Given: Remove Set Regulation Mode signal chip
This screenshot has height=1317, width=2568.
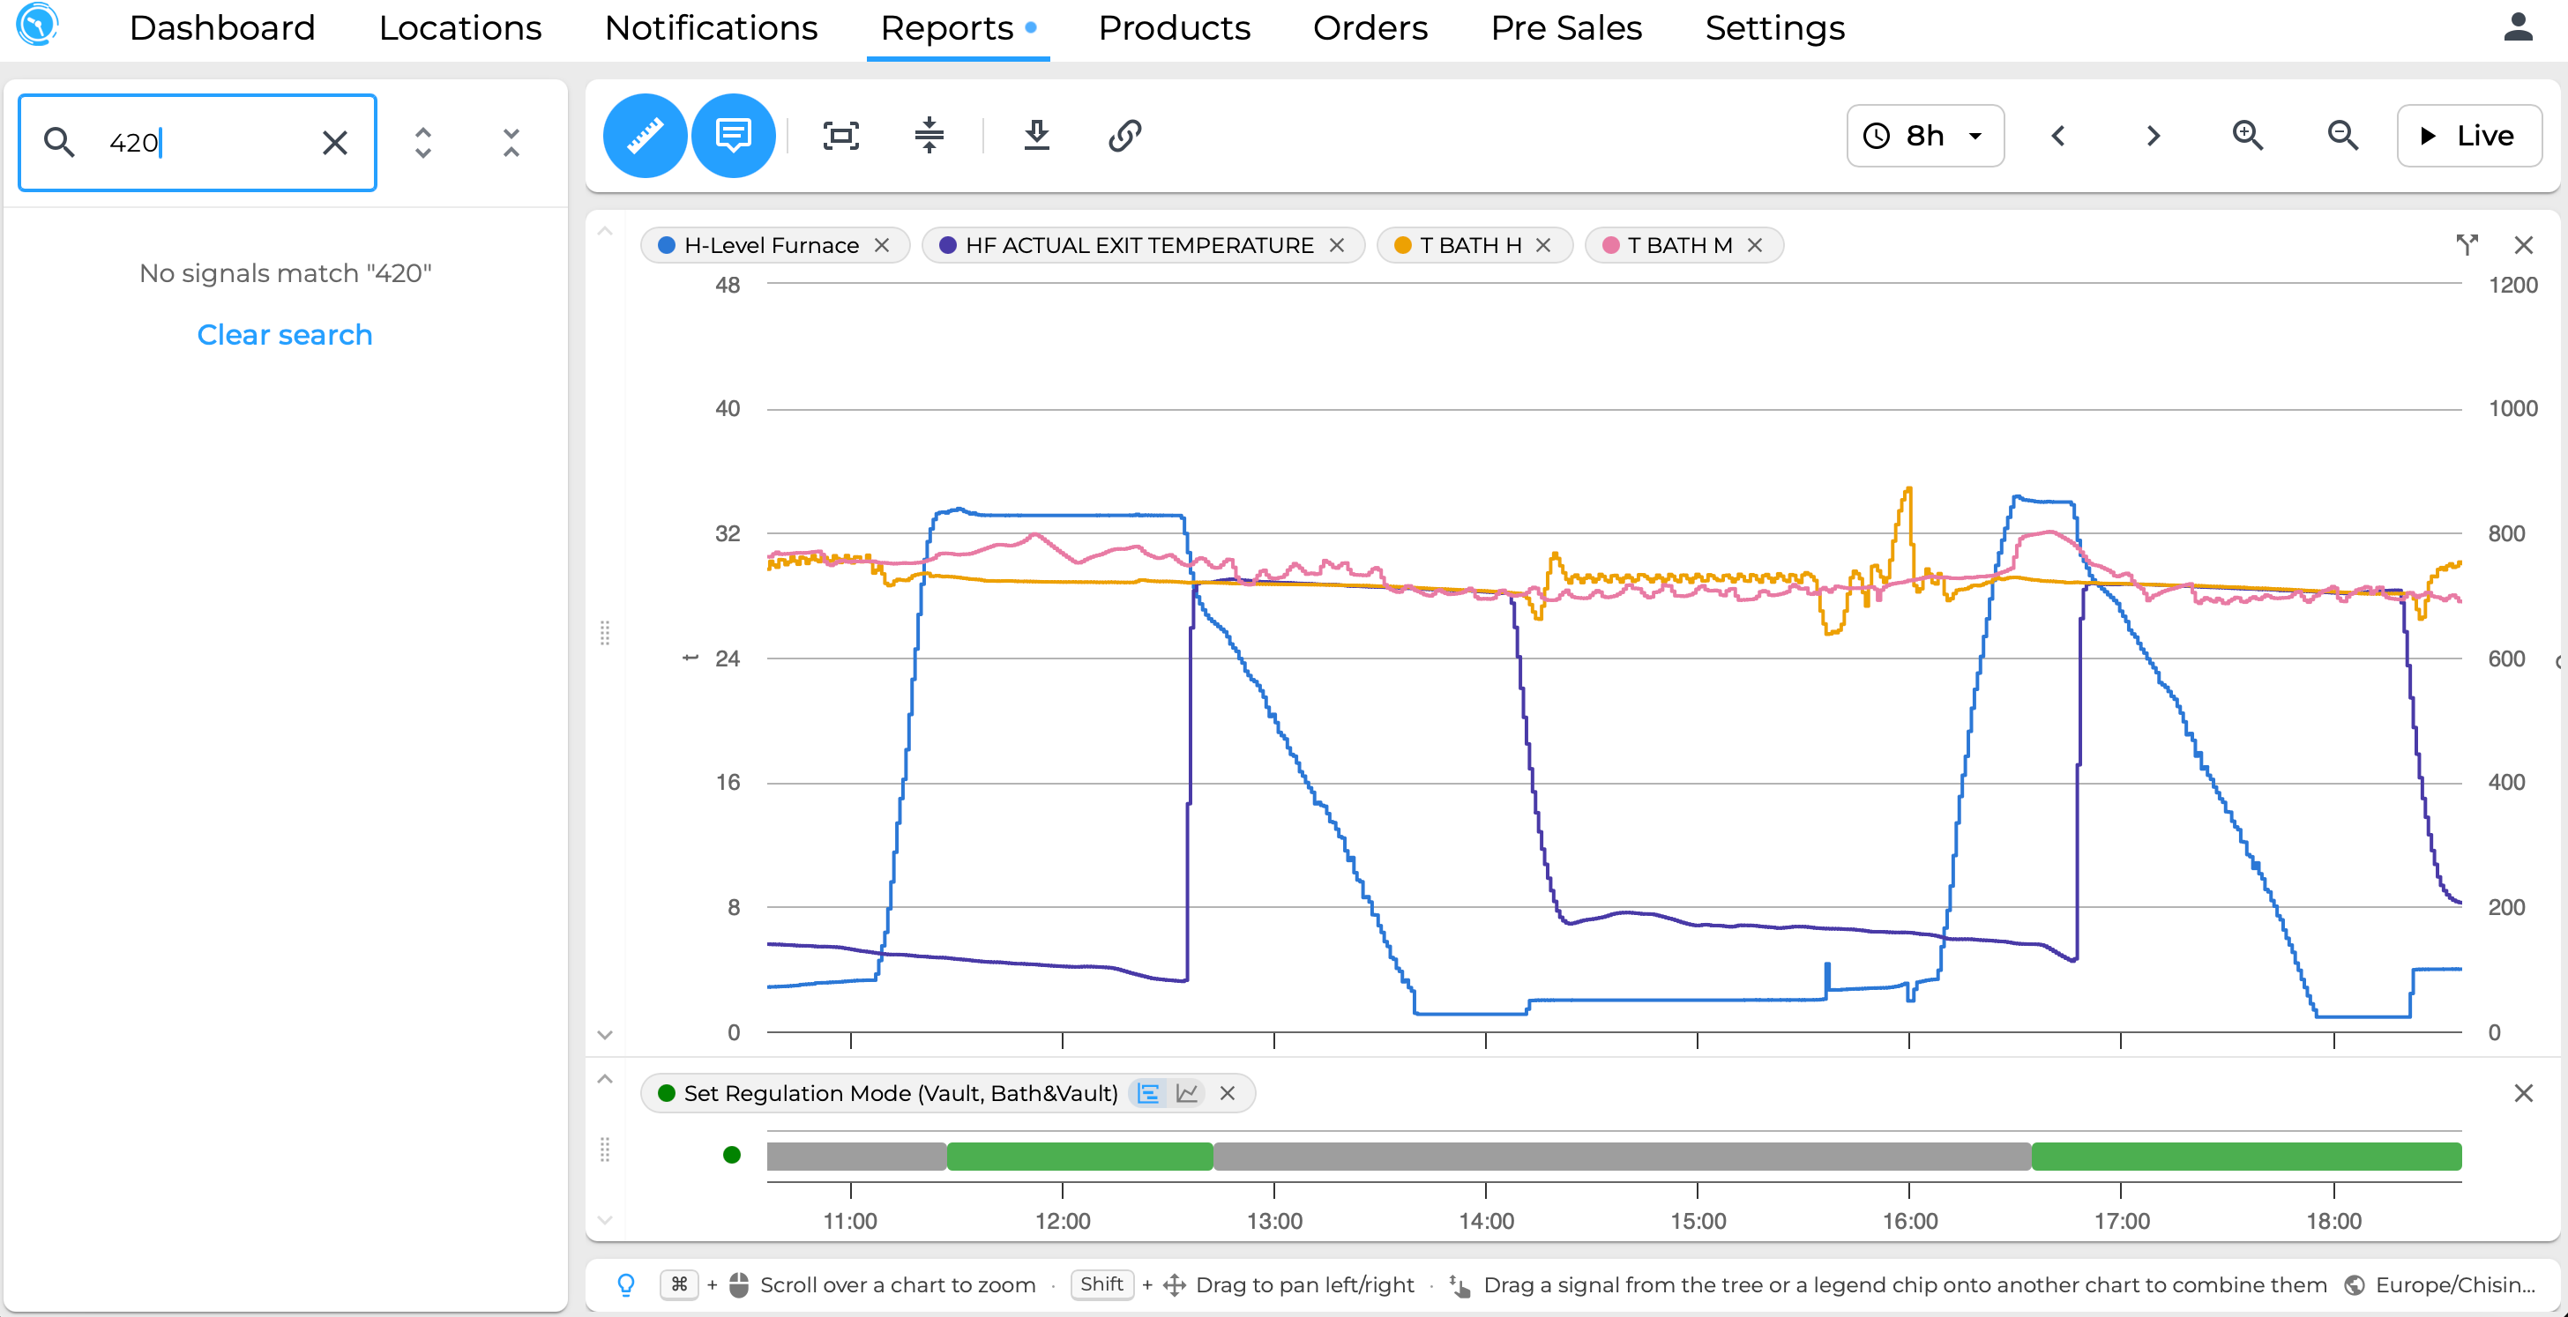Looking at the screenshot, I should pyautogui.click(x=1228, y=1093).
